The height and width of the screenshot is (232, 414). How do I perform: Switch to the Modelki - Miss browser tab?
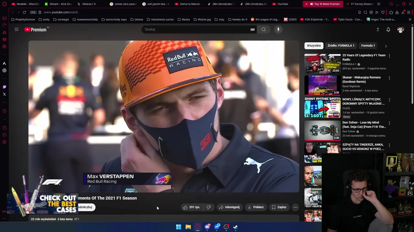click(x=25, y=4)
